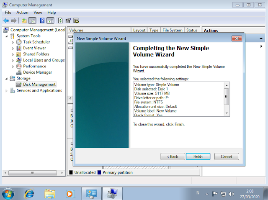Collapse the Actions pane section arrow
The height and width of the screenshot is (200, 268).
pyautogui.click(x=261, y=38)
